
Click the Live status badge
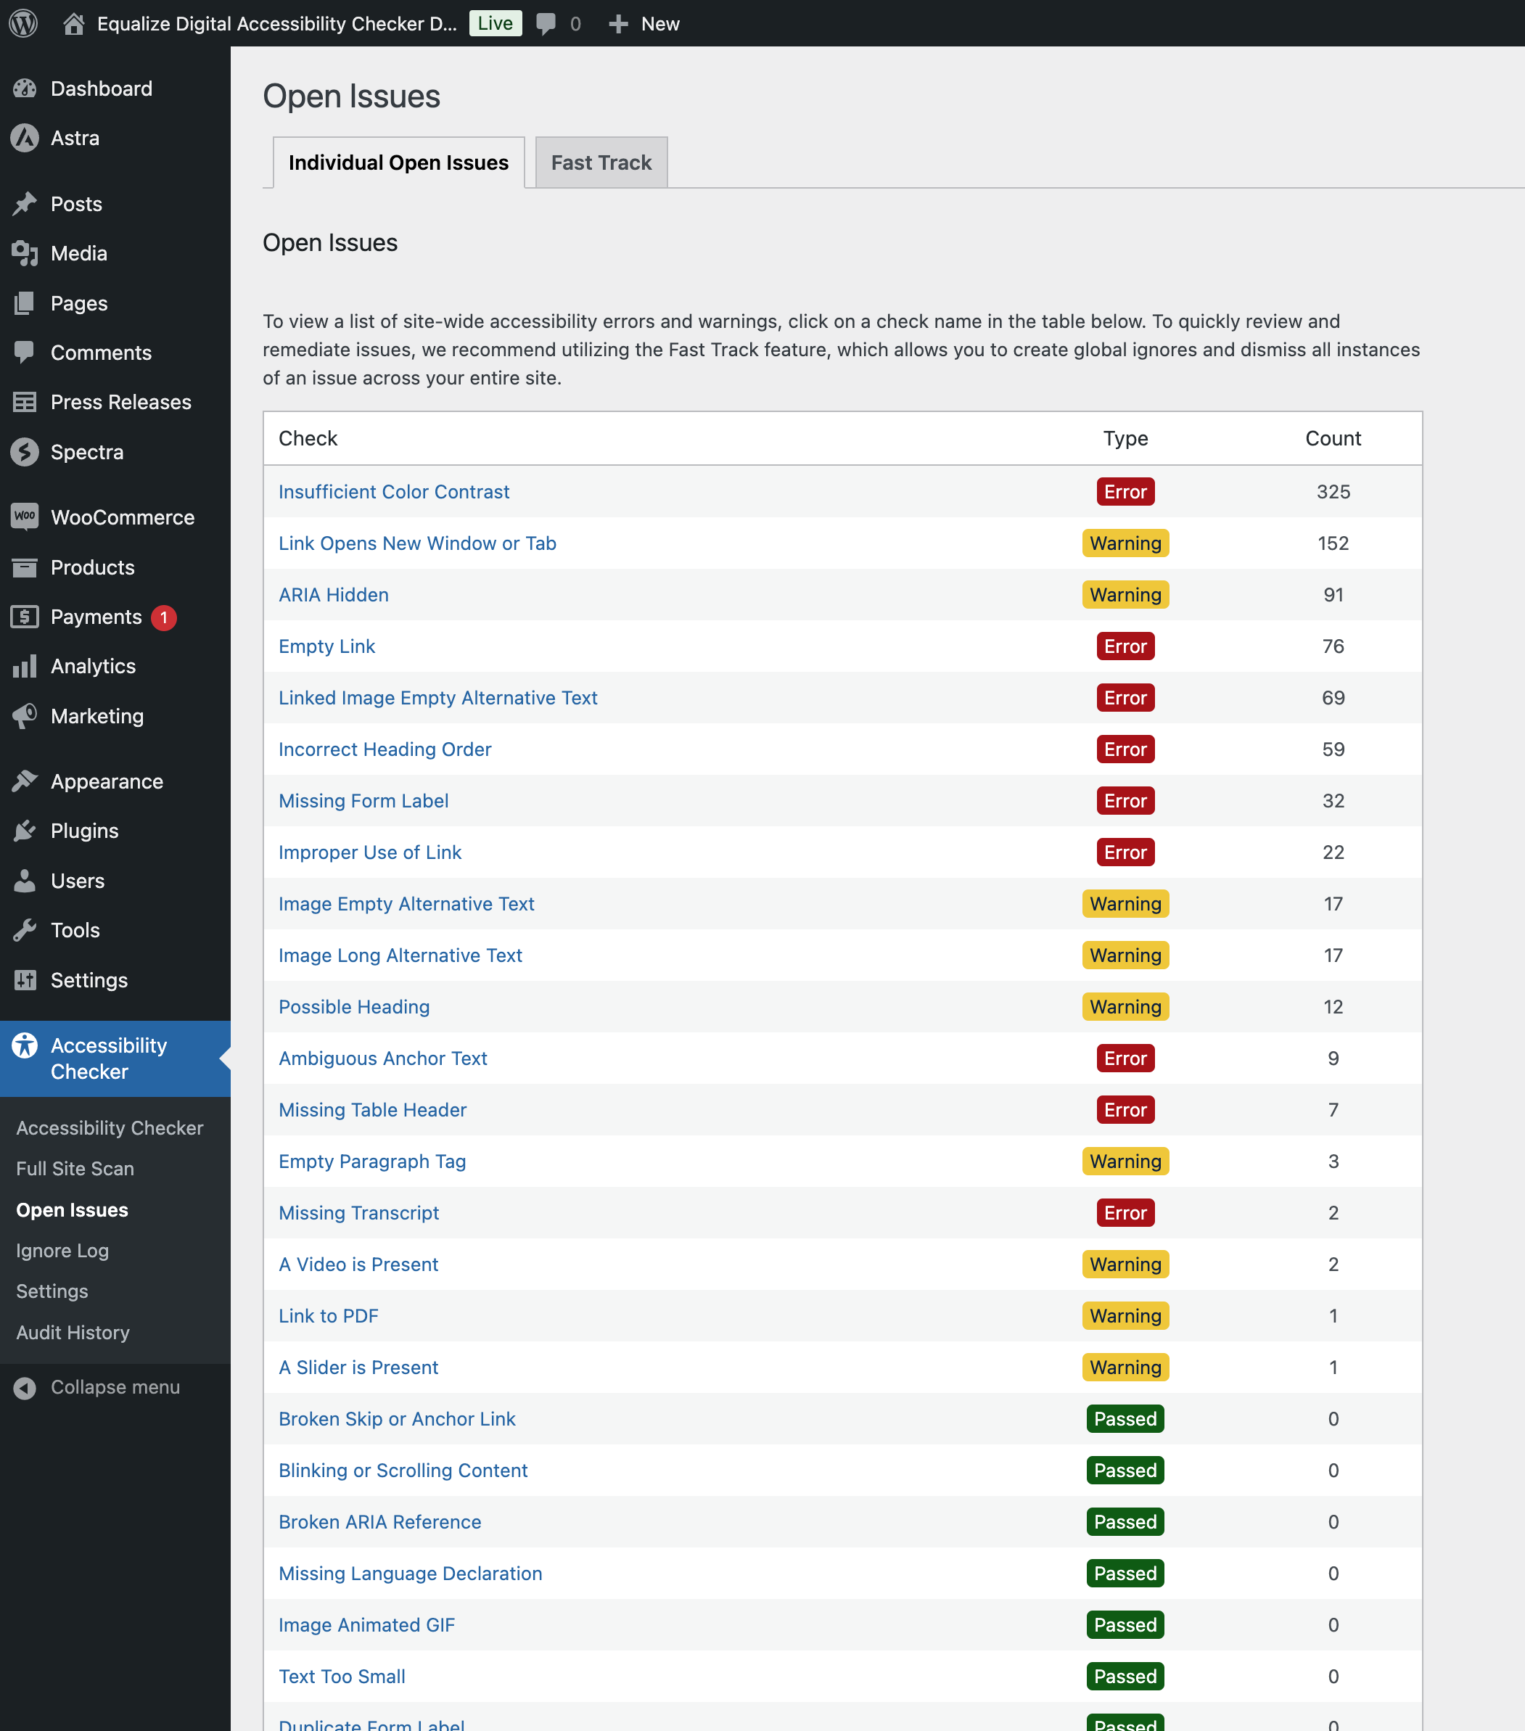496,23
